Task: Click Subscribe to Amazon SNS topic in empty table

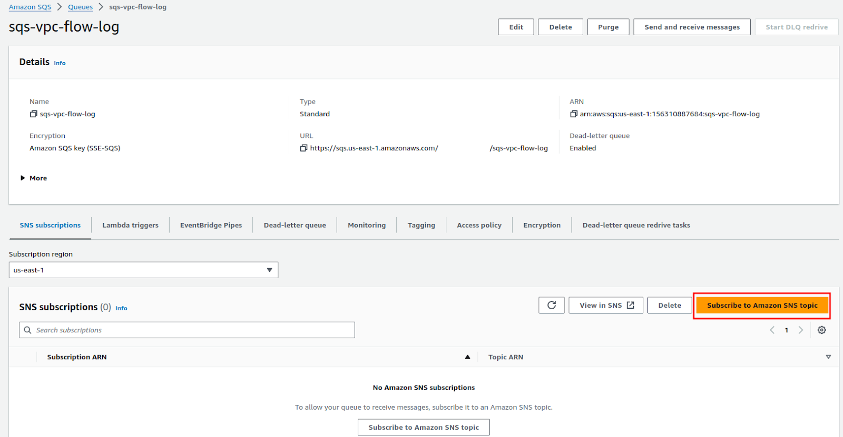Action: tap(424, 427)
